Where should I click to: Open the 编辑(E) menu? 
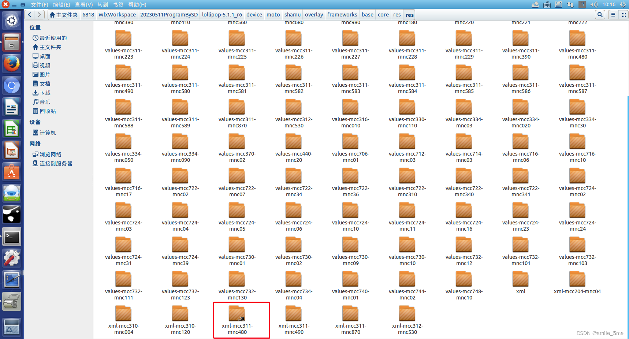(x=62, y=5)
